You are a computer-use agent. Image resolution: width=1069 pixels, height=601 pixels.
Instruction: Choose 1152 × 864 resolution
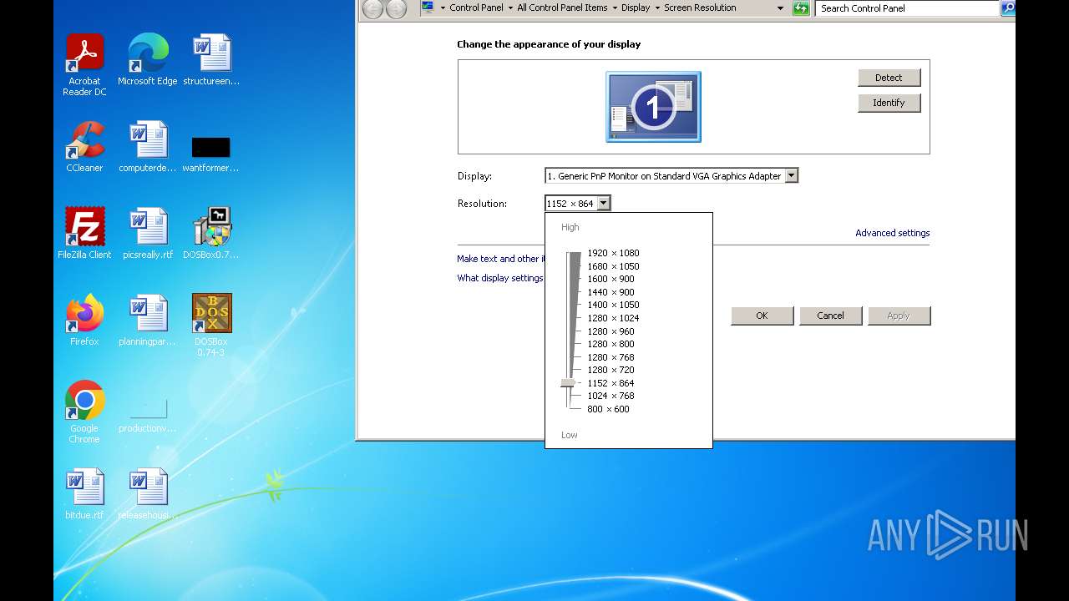[610, 383]
